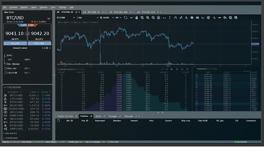Open the fx indicators tool
264x152 pixels.
[175, 18]
